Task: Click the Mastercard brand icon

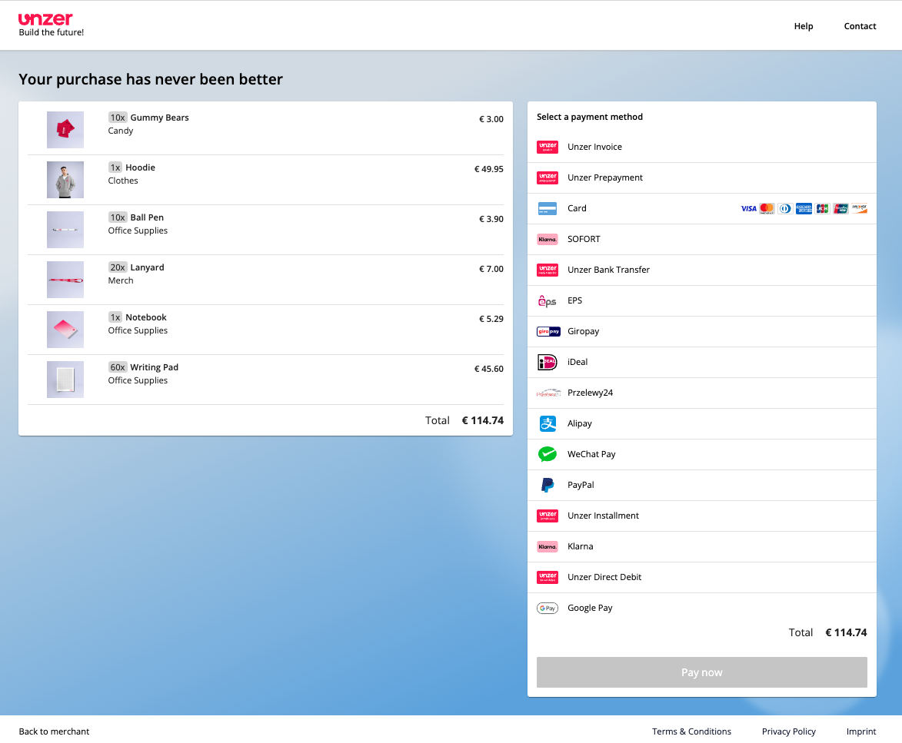Action: pyautogui.click(x=767, y=208)
